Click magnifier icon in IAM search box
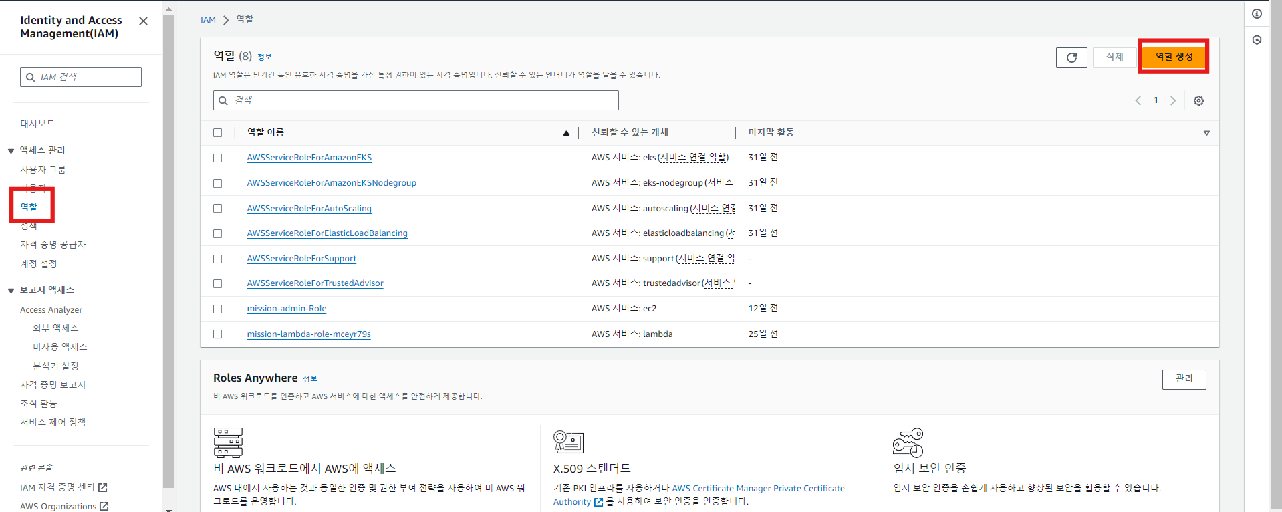 pos(30,78)
